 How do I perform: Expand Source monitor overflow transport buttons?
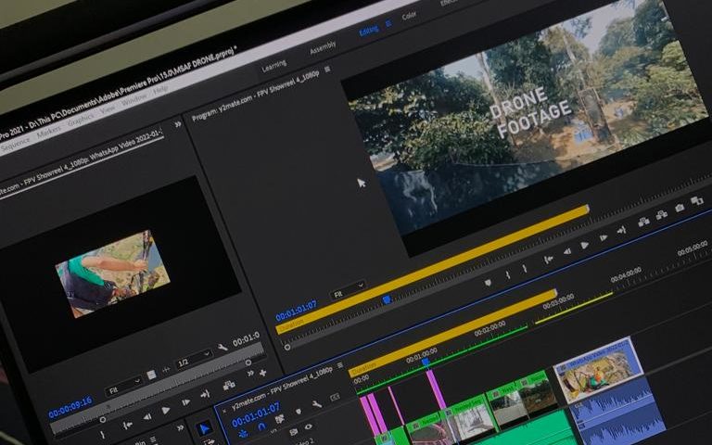(x=249, y=374)
